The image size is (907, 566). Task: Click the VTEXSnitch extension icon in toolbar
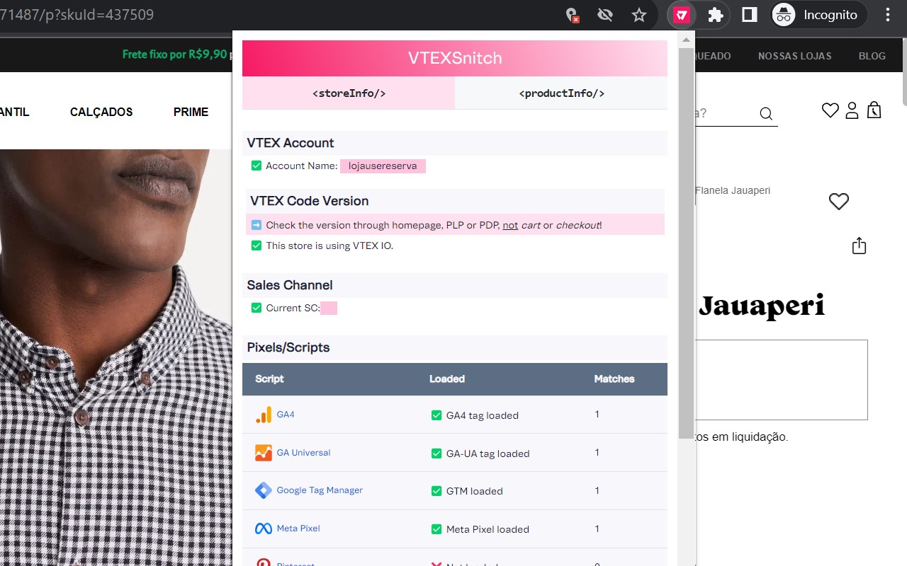pos(680,14)
